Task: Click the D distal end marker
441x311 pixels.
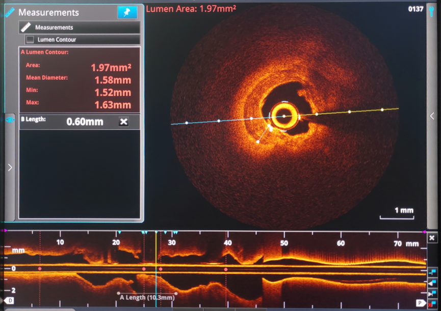Action: click(x=9, y=301)
